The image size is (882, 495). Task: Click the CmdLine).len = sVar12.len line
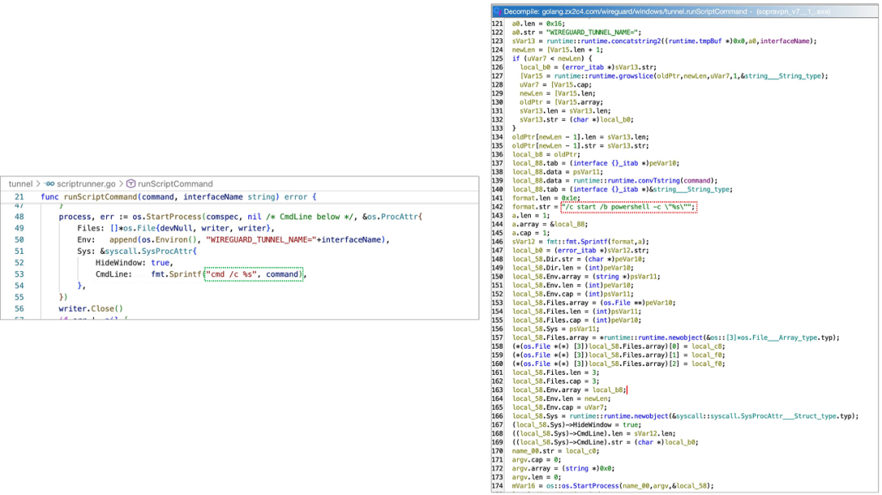coord(594,434)
